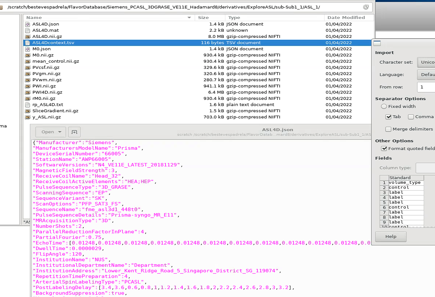The width and height of the screenshot is (435, 297).
Task: Click the Help button
Action: [x=391, y=237]
